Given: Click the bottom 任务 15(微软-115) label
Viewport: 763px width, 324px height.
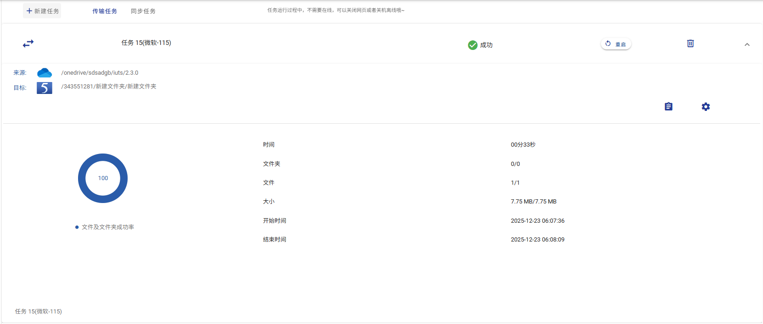Looking at the screenshot, I should pyautogui.click(x=39, y=312).
